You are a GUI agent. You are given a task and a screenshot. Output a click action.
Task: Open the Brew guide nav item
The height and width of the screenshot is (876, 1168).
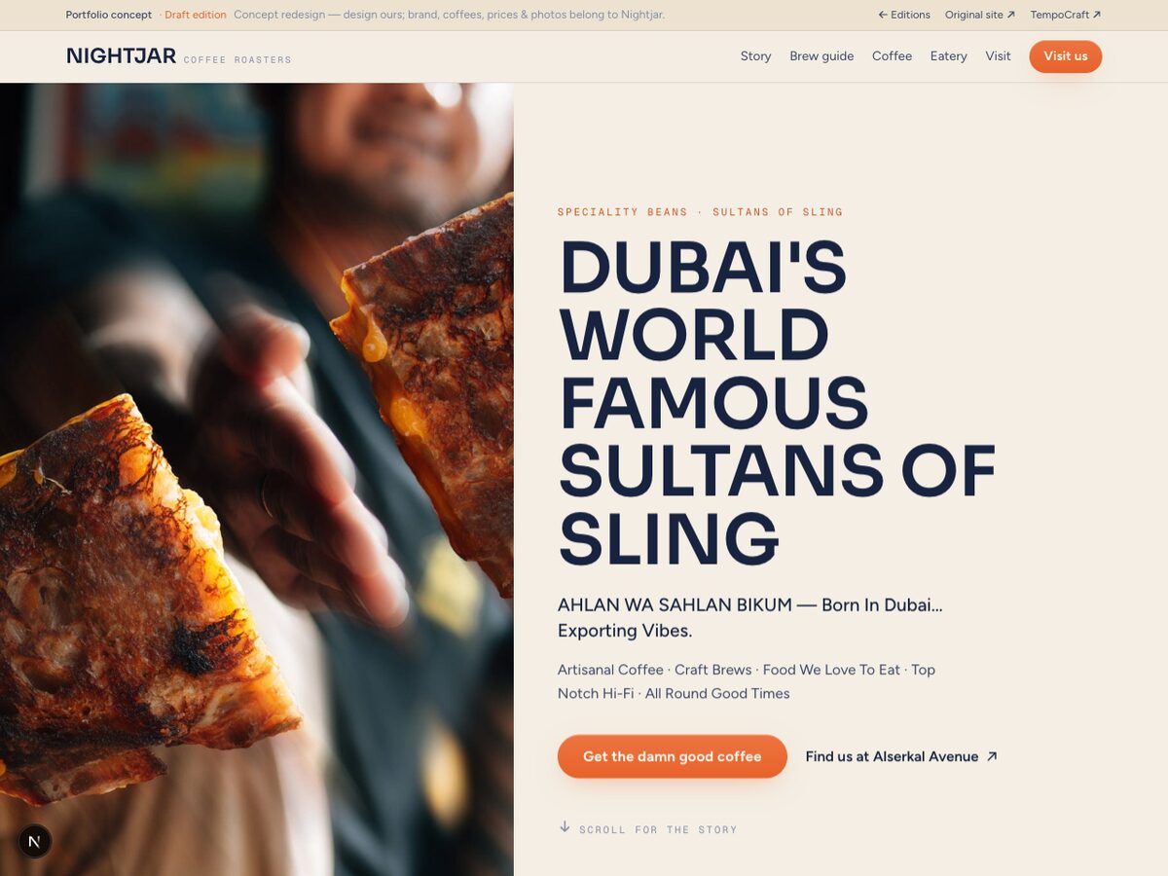(x=821, y=56)
